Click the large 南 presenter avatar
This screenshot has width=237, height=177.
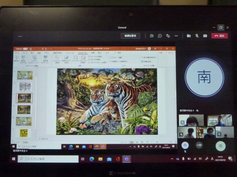click(x=204, y=77)
